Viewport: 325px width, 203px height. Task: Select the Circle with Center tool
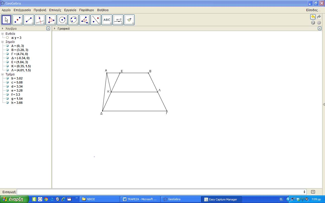coord(62,20)
